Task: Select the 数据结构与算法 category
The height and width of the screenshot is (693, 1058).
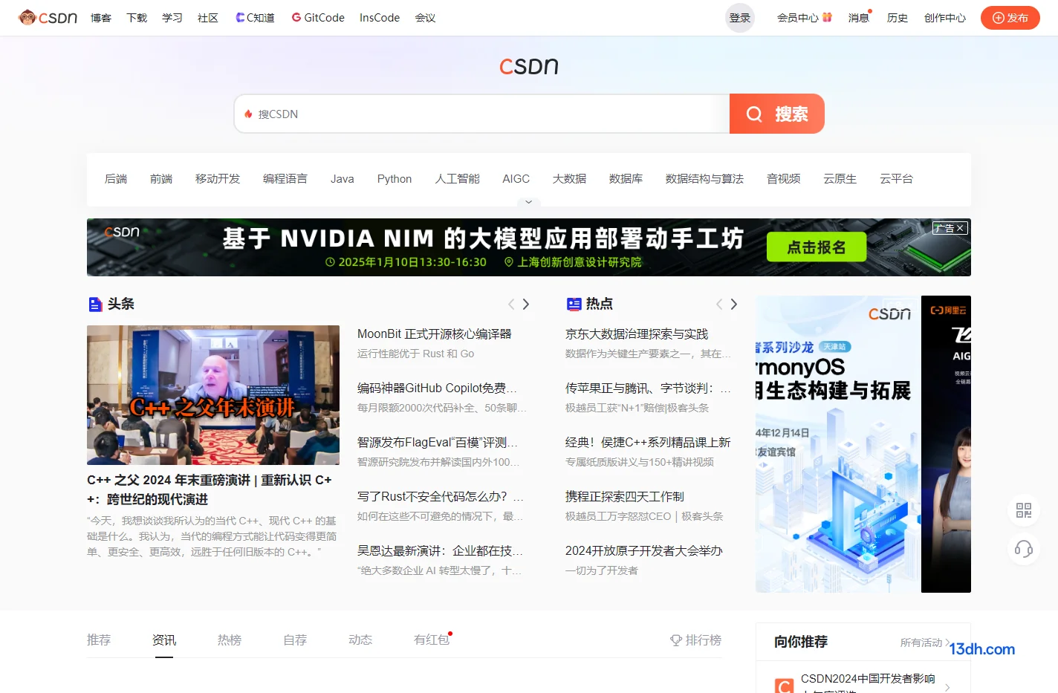Action: (x=704, y=179)
